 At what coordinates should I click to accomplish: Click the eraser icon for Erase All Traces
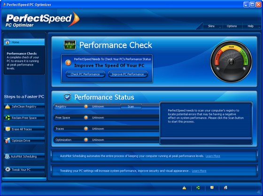point(8,129)
